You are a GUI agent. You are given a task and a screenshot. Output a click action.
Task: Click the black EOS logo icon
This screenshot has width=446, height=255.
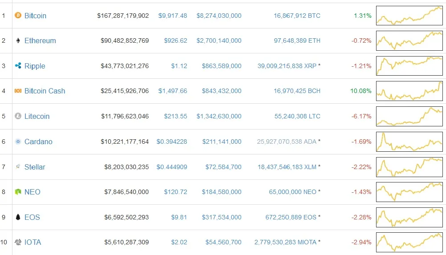point(18,217)
